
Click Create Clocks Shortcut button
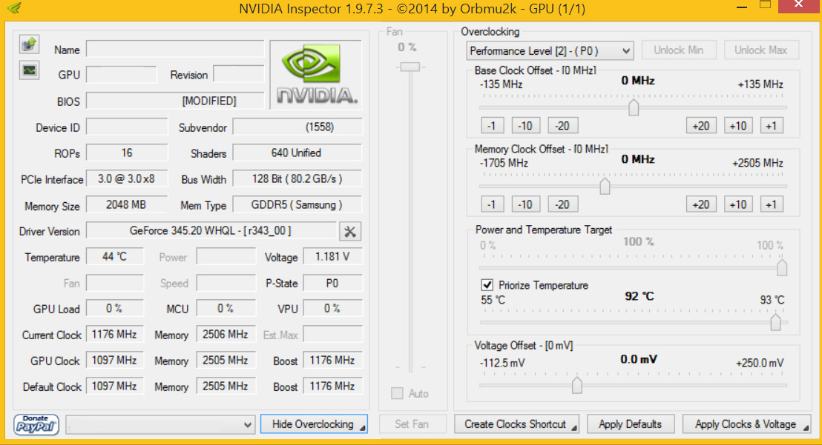[516, 424]
